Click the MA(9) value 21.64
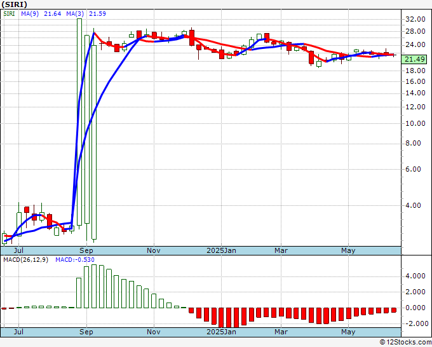Image resolution: width=432 pixels, height=347 pixels. (52, 14)
